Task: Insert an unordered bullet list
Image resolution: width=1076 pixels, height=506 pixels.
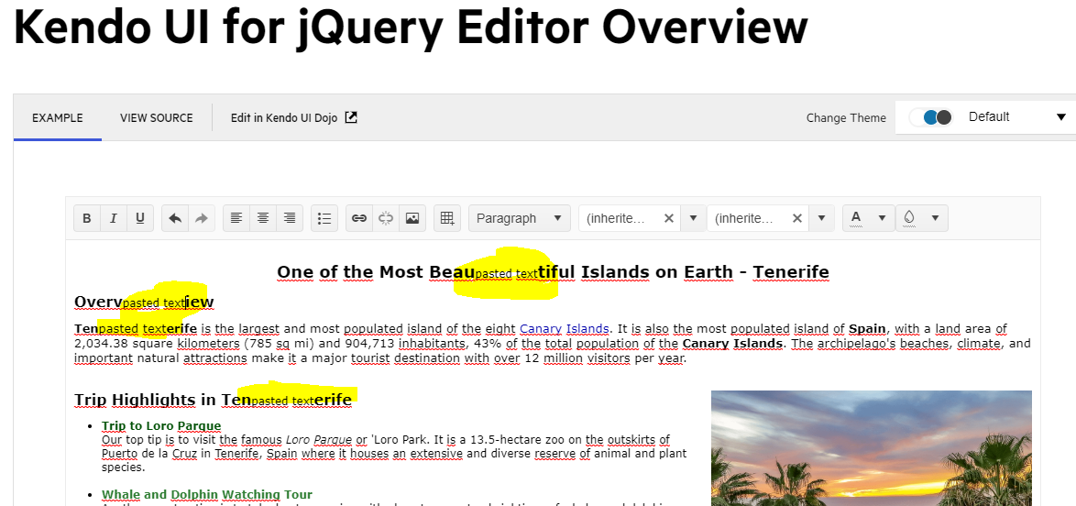Action: [324, 218]
